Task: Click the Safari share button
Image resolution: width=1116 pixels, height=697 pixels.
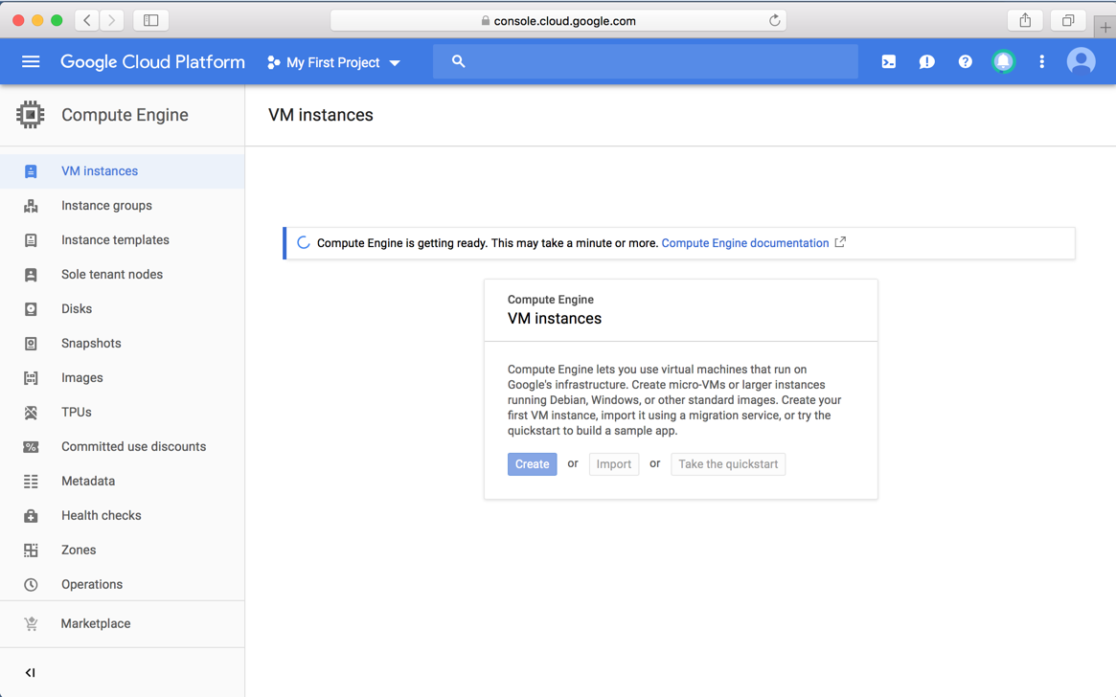Action: coord(1025,21)
